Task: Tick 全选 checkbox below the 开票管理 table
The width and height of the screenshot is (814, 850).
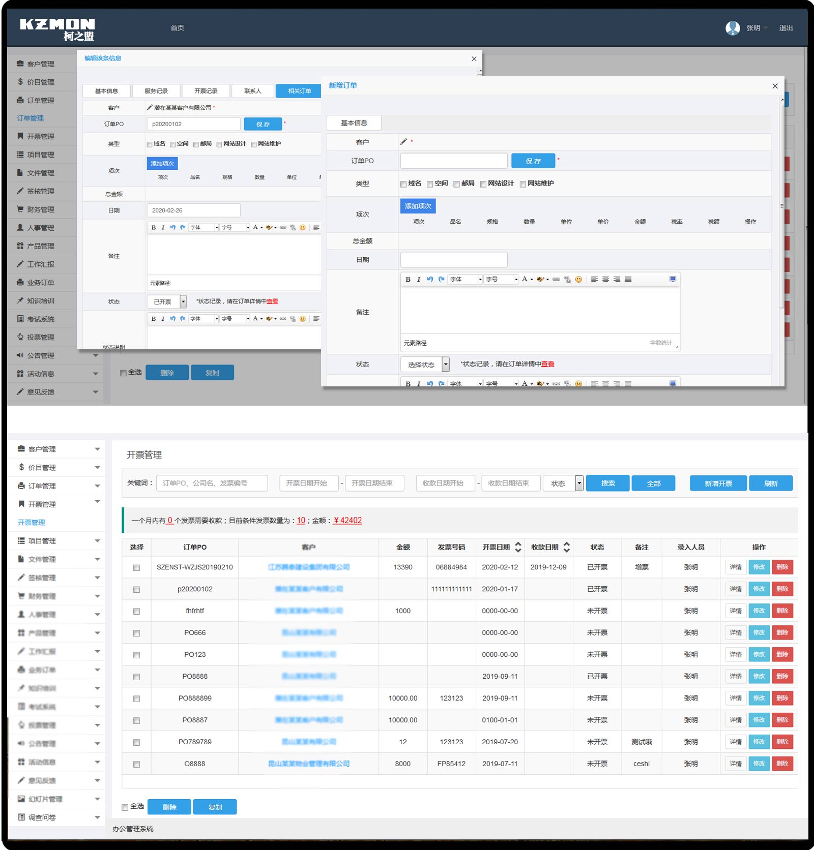Action: point(125,807)
